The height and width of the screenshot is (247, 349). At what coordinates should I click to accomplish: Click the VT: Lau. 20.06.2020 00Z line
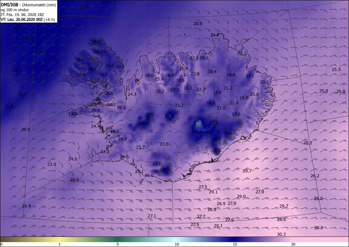click(28, 19)
